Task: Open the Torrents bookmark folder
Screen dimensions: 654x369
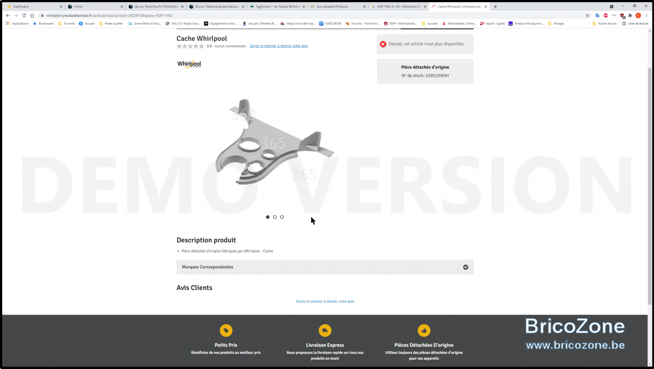Action: pyautogui.click(x=66, y=23)
